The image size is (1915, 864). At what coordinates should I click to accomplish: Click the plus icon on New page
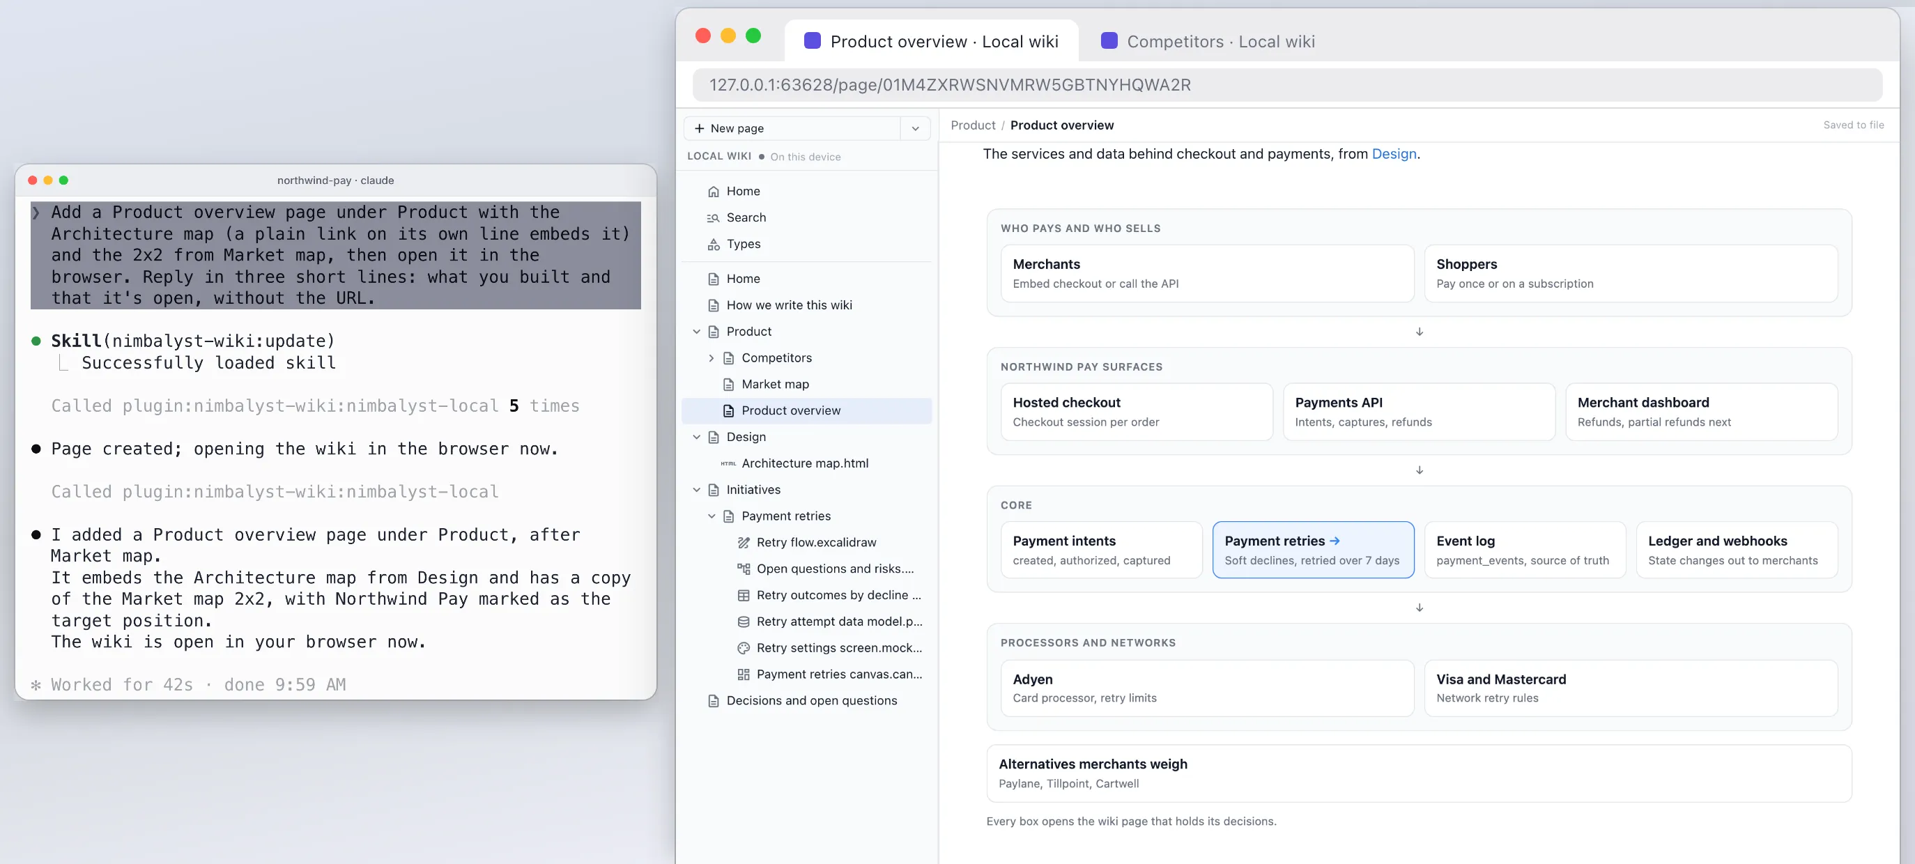(x=699, y=128)
